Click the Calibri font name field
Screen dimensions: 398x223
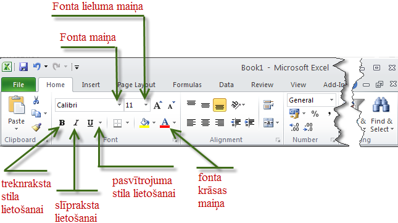click(86, 105)
